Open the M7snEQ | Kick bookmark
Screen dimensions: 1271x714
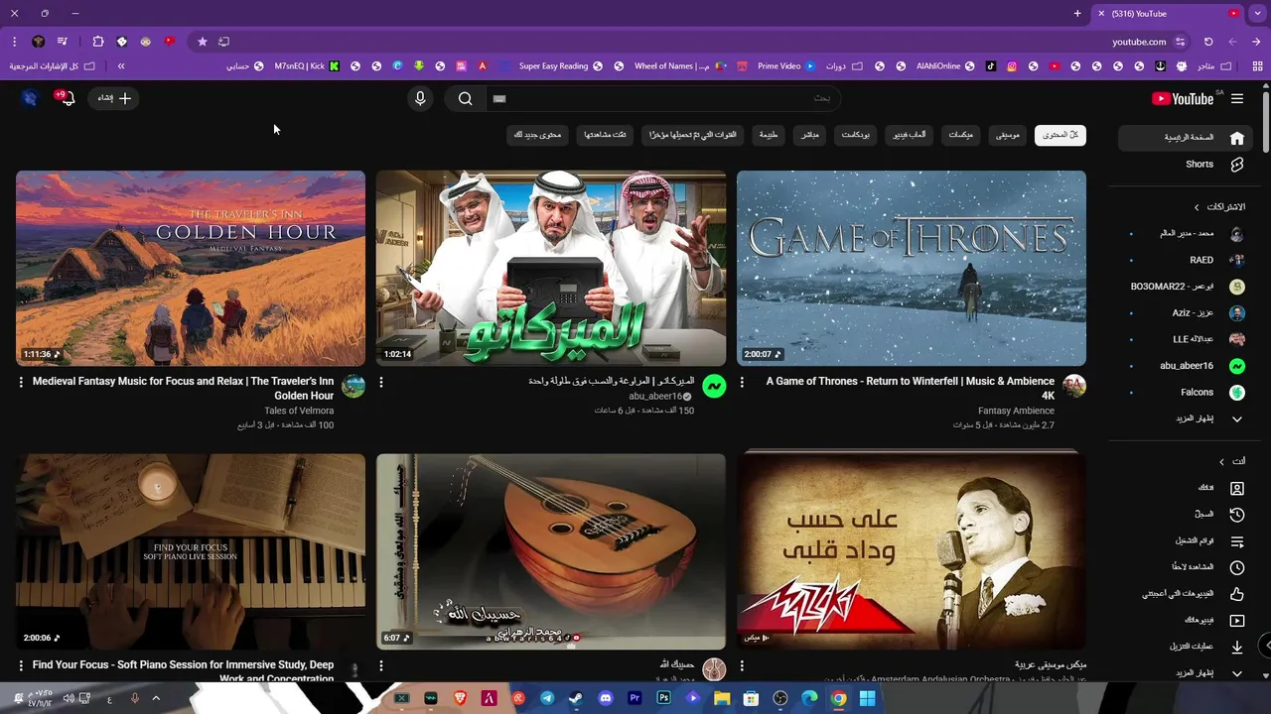(x=307, y=66)
